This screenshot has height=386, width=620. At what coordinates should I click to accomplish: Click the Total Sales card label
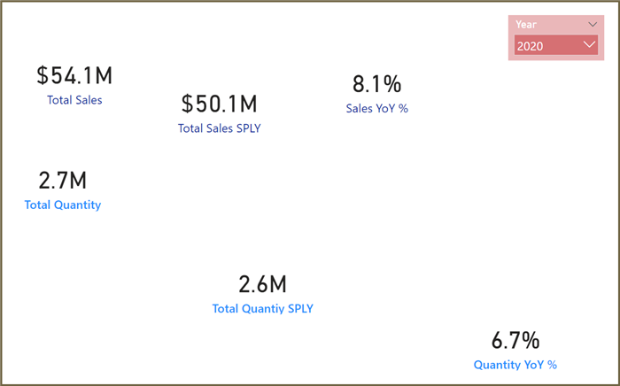tap(74, 100)
